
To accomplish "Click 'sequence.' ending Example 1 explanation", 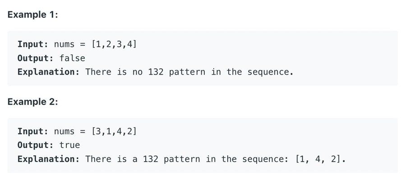I will tap(270, 72).
